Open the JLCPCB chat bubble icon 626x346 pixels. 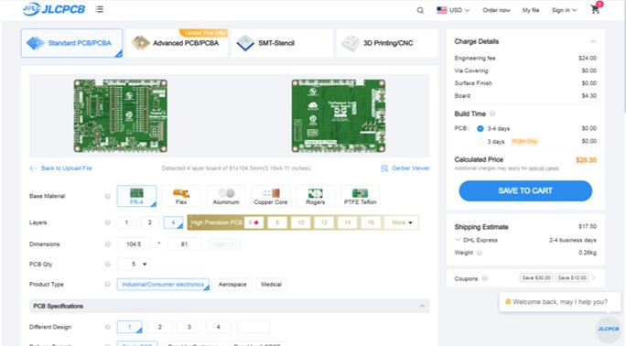point(608,329)
